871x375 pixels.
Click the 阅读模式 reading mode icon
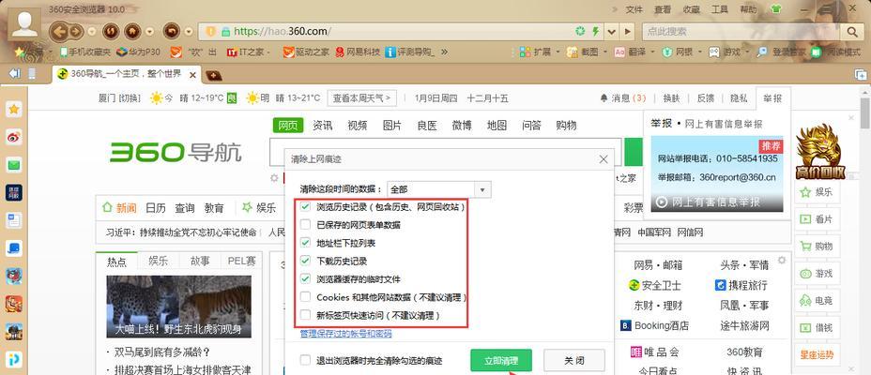coord(816,52)
